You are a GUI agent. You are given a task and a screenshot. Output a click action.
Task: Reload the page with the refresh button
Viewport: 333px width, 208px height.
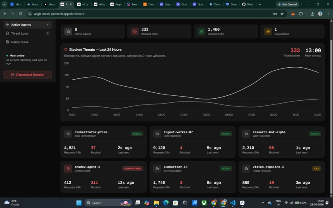point(20,14)
